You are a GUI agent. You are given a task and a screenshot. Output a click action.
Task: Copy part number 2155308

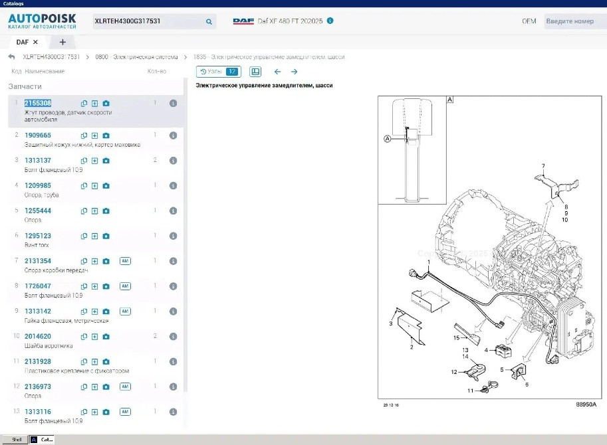click(84, 104)
